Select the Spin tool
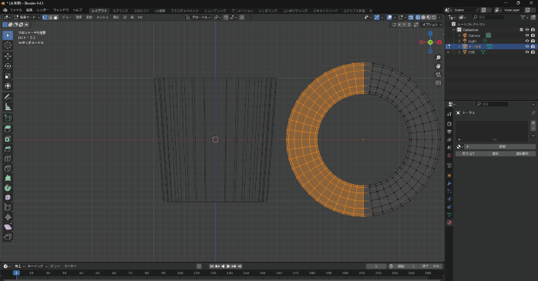538x281 pixels. click(x=8, y=188)
